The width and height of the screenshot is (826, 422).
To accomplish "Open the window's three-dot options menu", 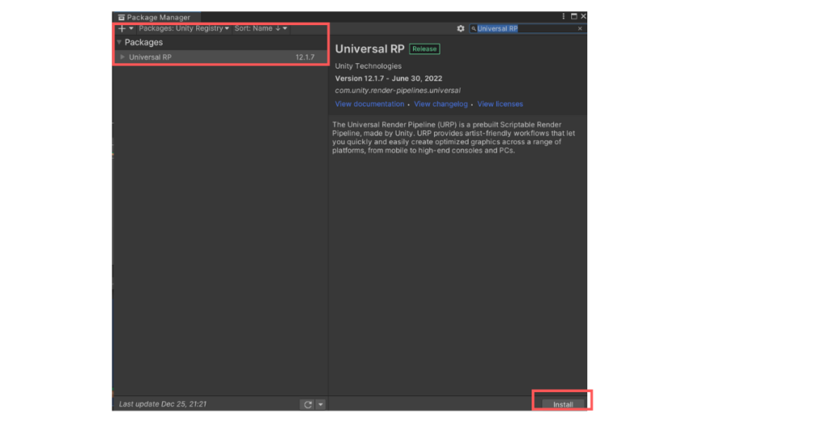I will pyautogui.click(x=564, y=16).
